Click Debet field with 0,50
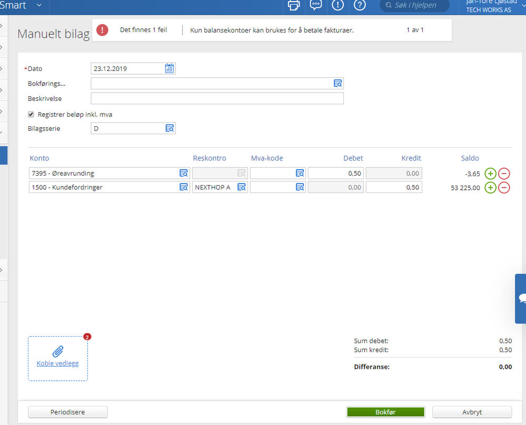 coord(336,173)
